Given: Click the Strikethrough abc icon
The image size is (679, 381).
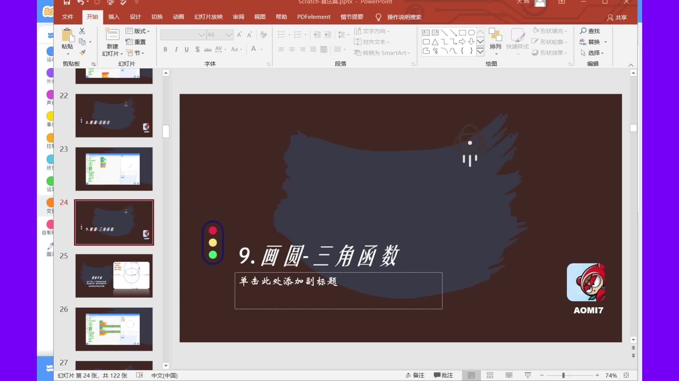Looking at the screenshot, I should (208, 49).
